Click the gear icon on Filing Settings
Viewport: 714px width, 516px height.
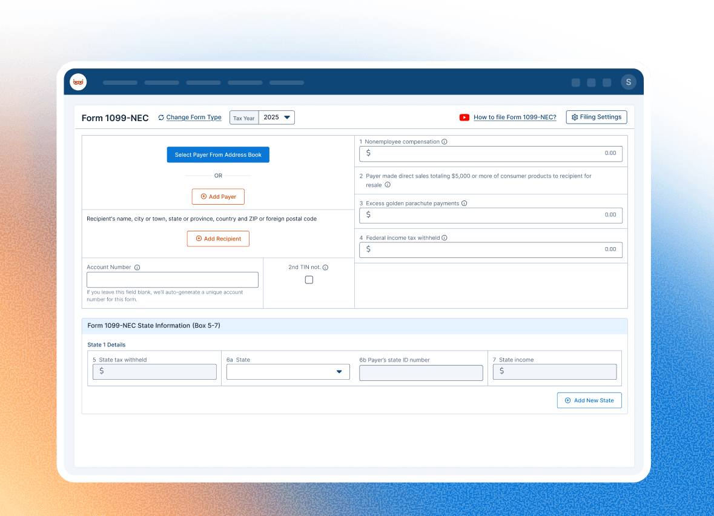click(575, 117)
